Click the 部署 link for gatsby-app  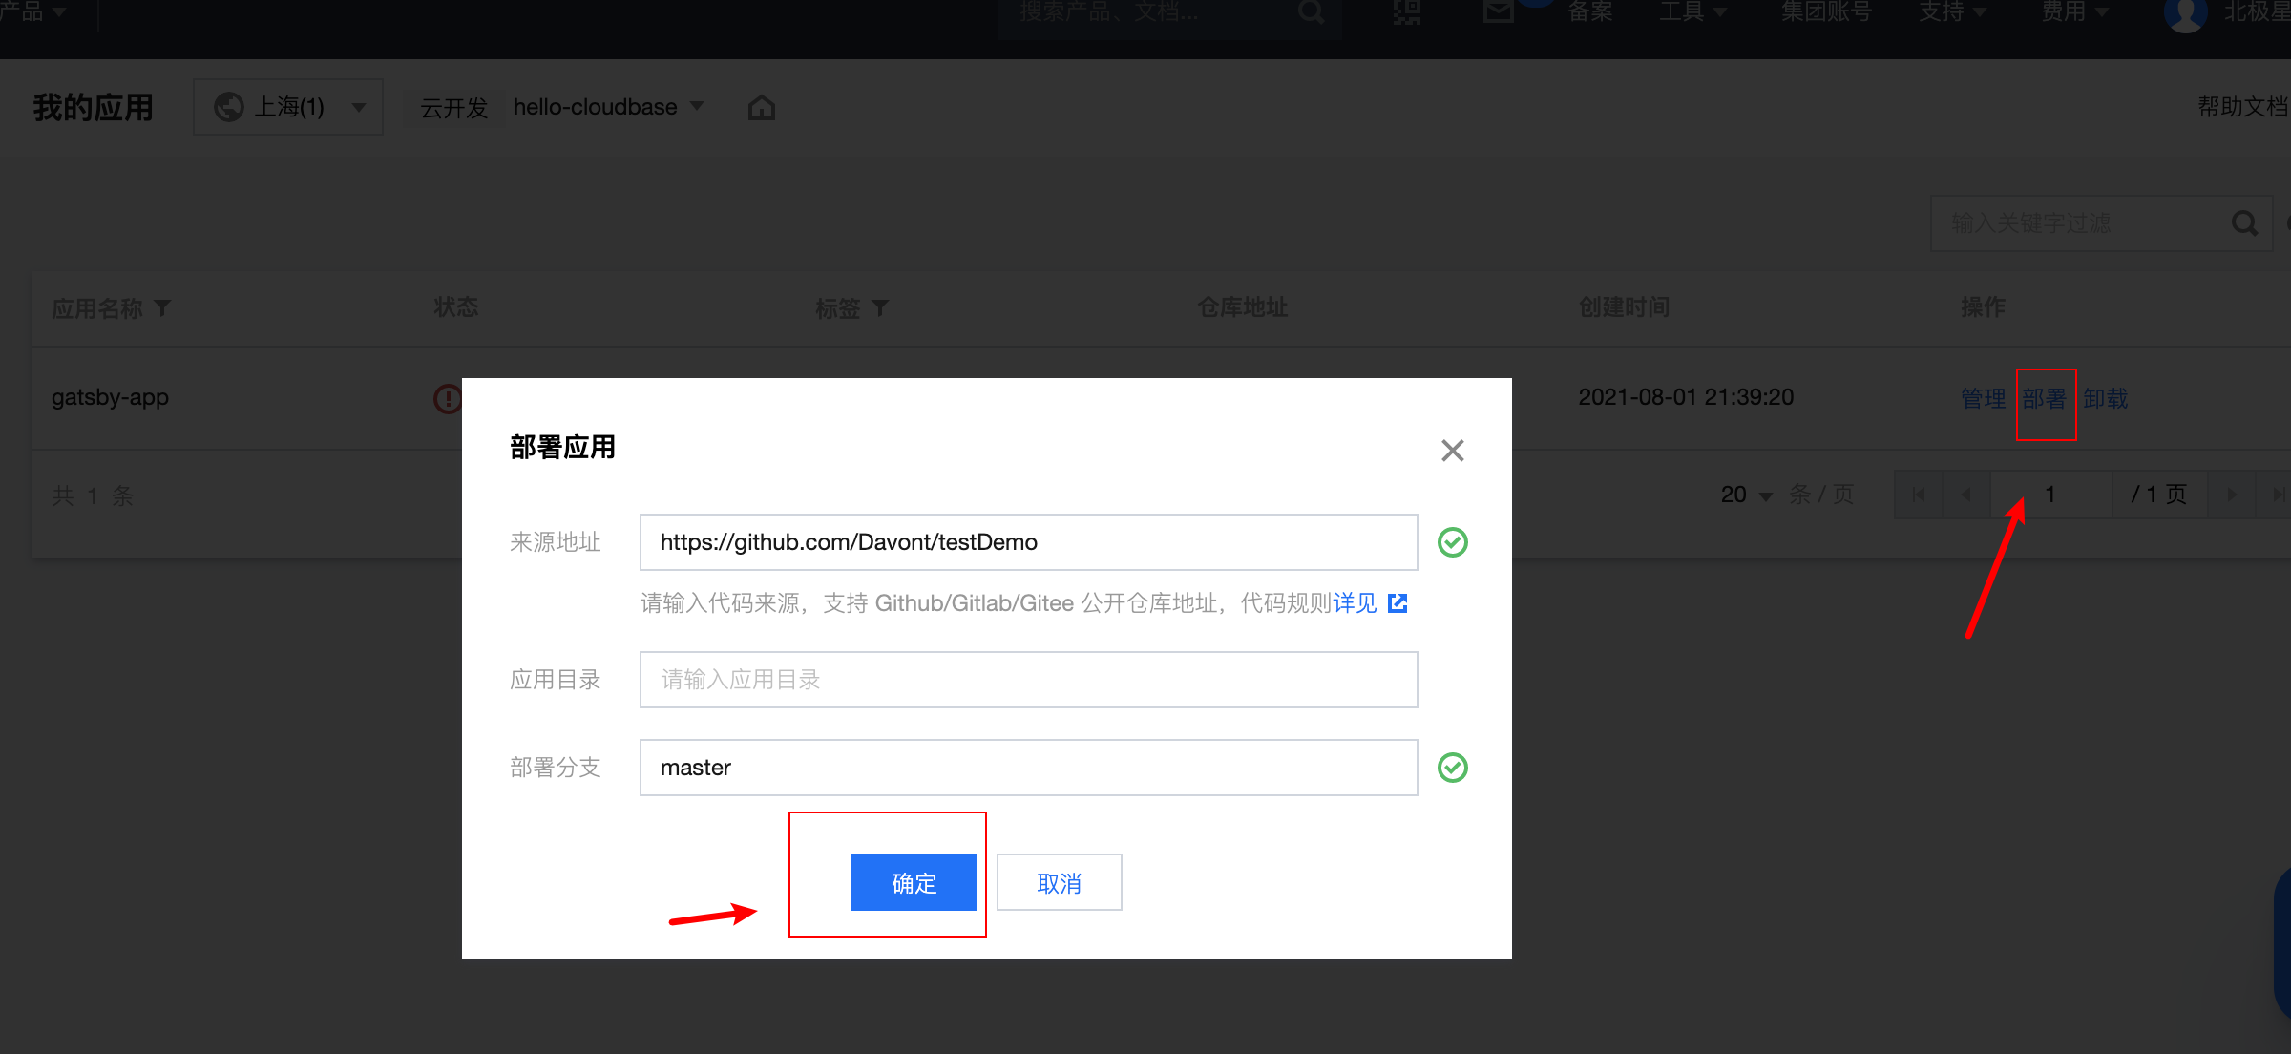click(x=2044, y=398)
